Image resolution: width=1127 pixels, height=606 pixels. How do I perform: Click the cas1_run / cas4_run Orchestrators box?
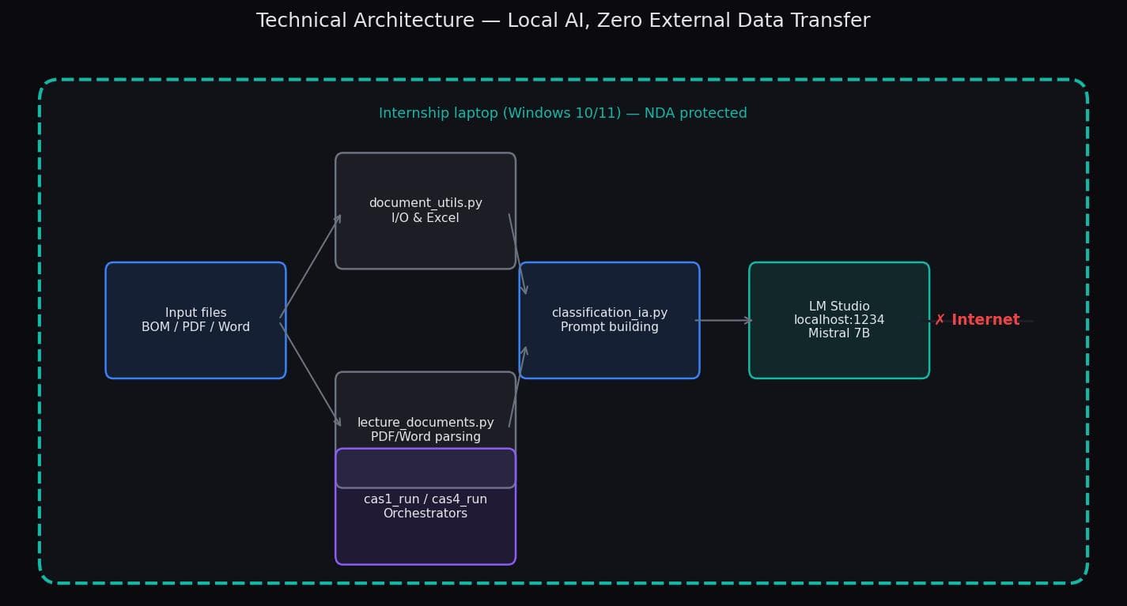425,506
